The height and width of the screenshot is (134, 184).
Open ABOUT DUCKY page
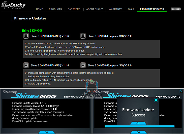click(x=95, y=9)
